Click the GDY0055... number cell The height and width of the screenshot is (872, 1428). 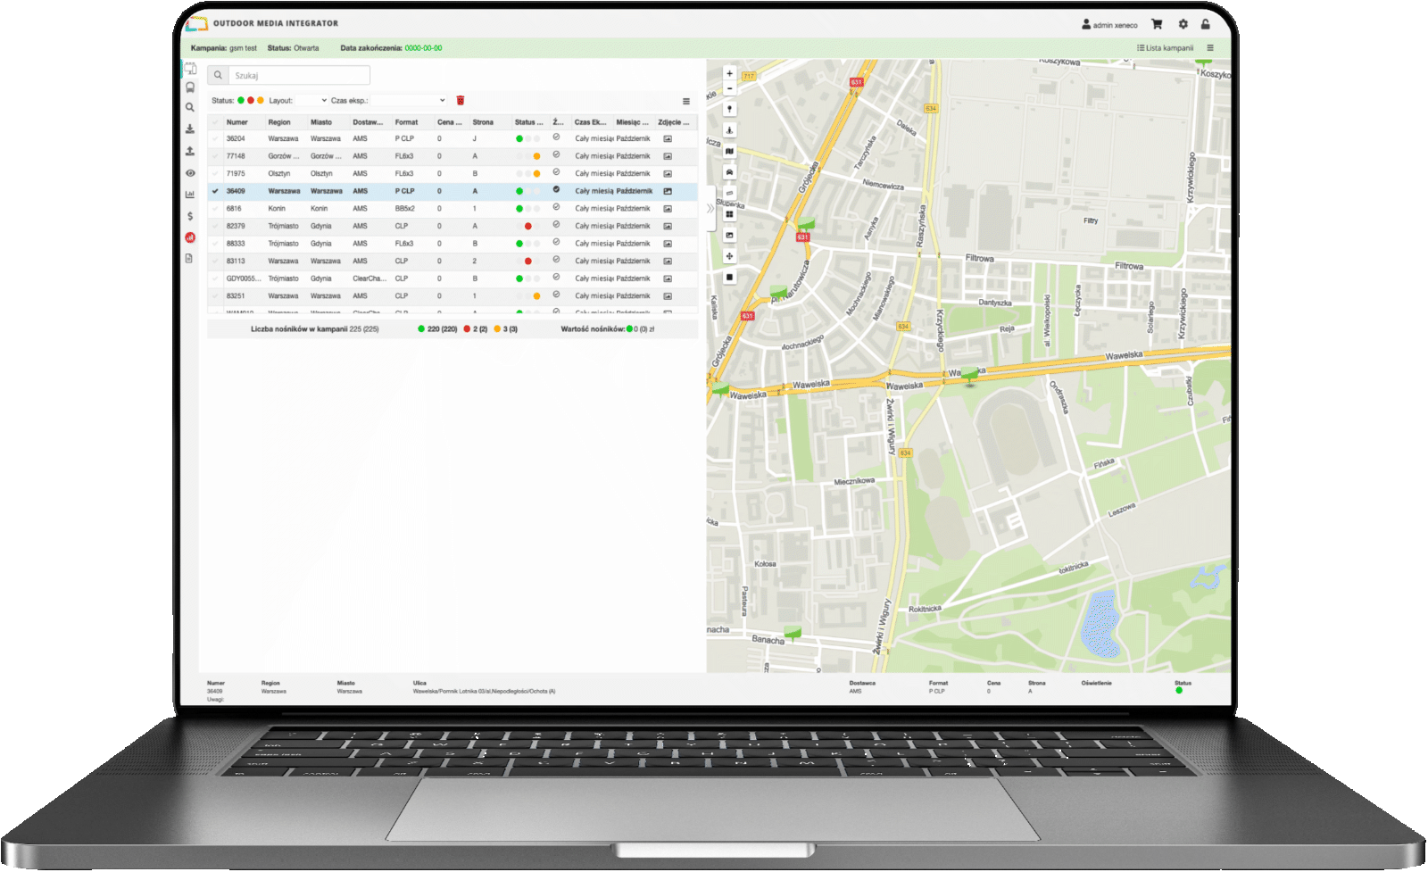click(x=243, y=278)
